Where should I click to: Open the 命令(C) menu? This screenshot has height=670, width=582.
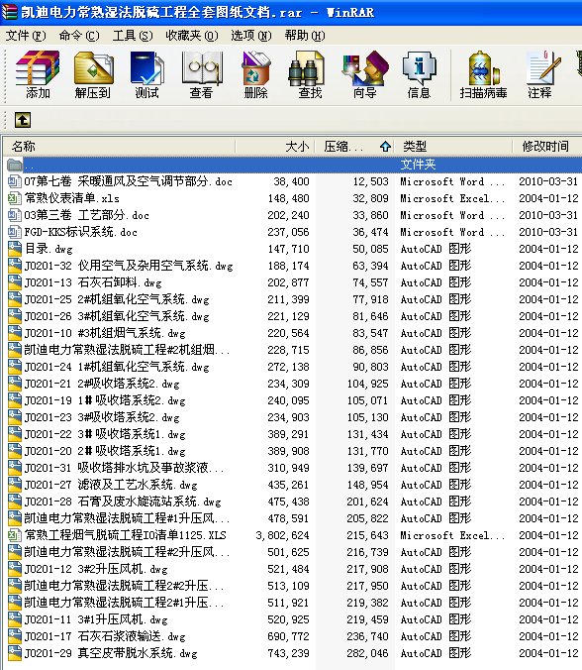(79, 36)
